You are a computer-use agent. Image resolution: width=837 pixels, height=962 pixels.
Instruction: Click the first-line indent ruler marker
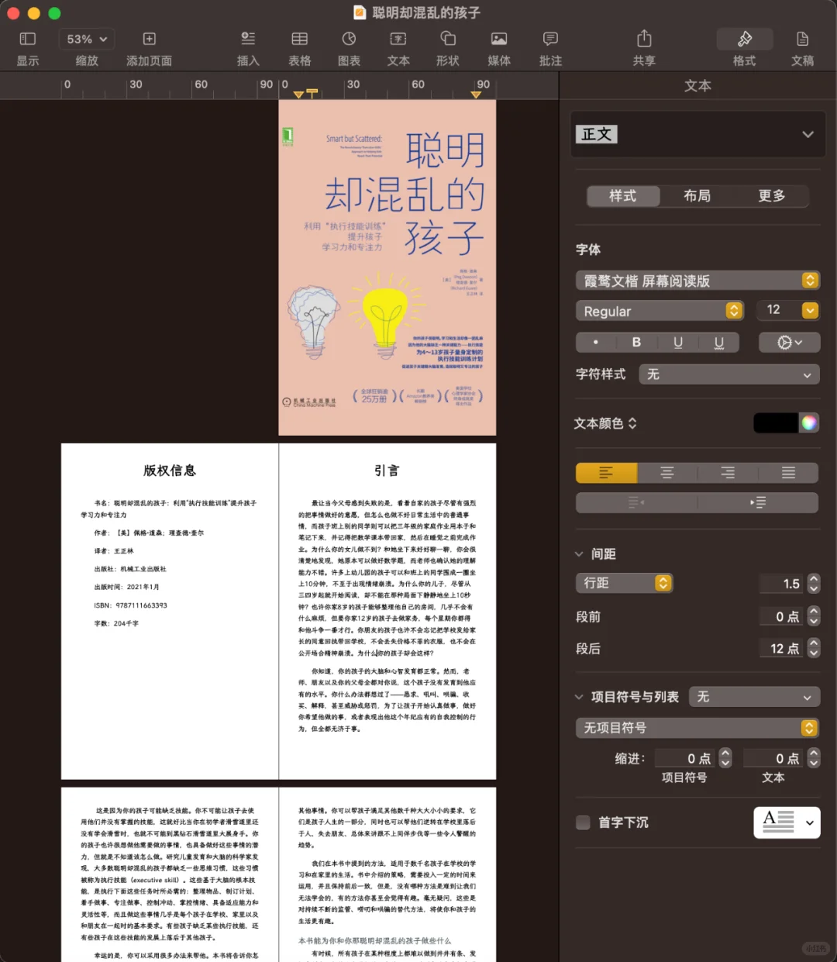click(x=312, y=92)
